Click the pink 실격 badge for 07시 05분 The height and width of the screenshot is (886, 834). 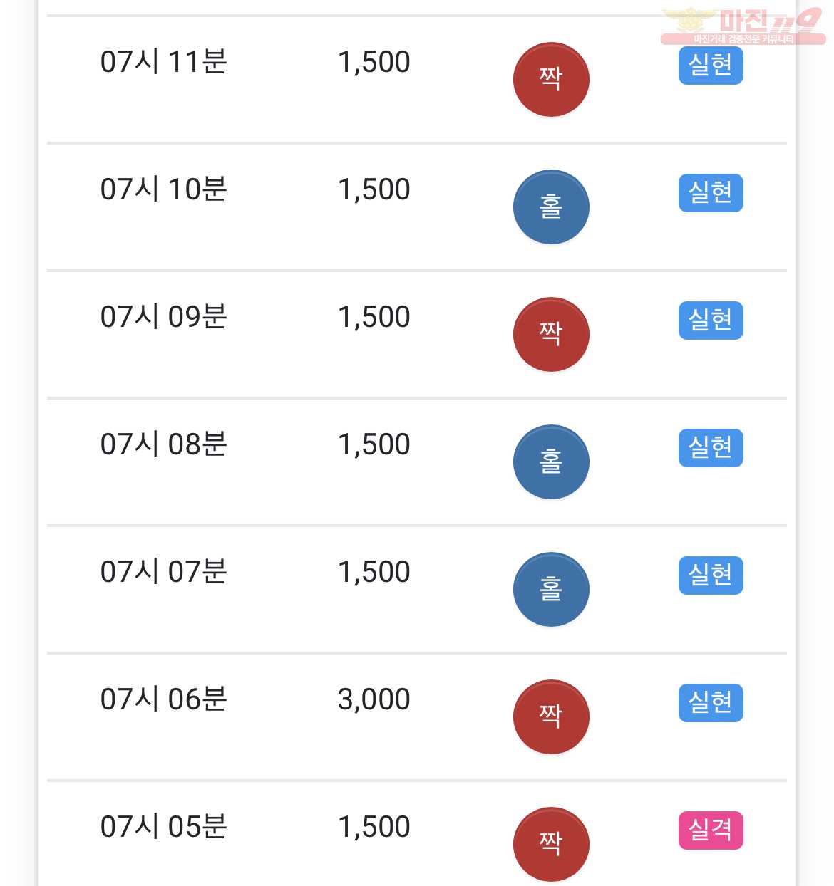(711, 830)
